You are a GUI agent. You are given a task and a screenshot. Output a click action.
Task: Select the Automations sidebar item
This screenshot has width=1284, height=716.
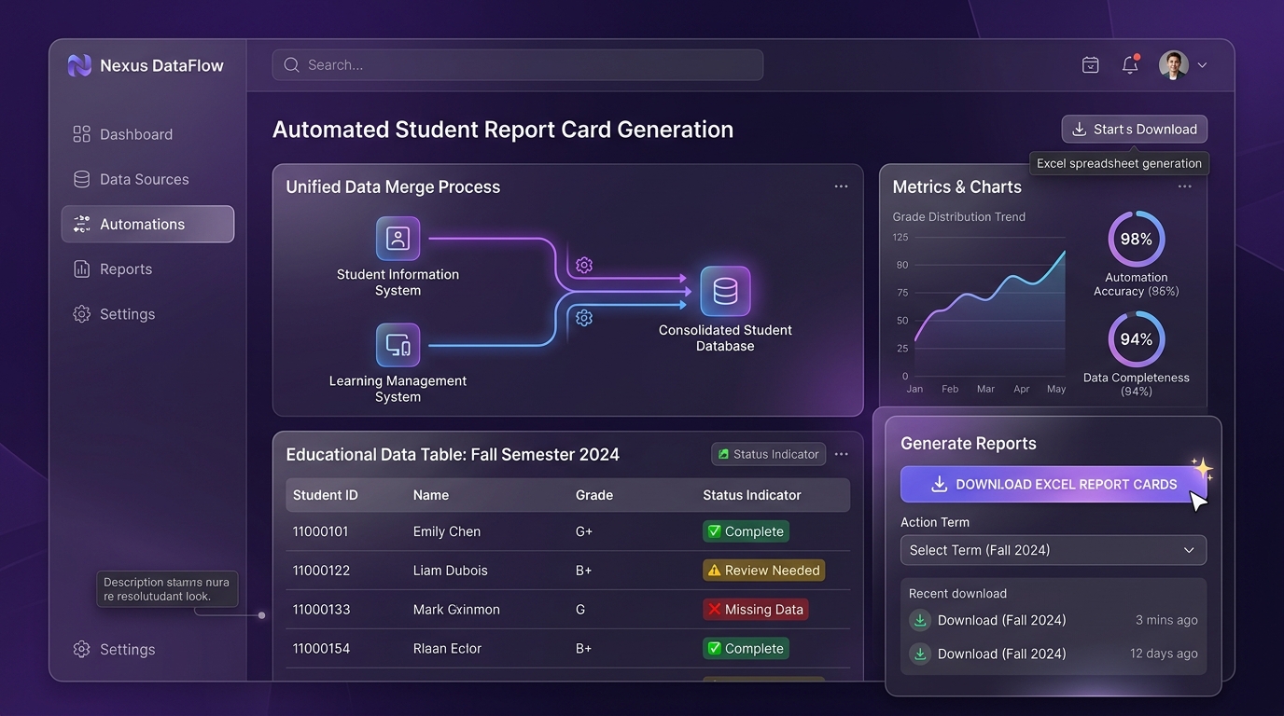click(147, 224)
